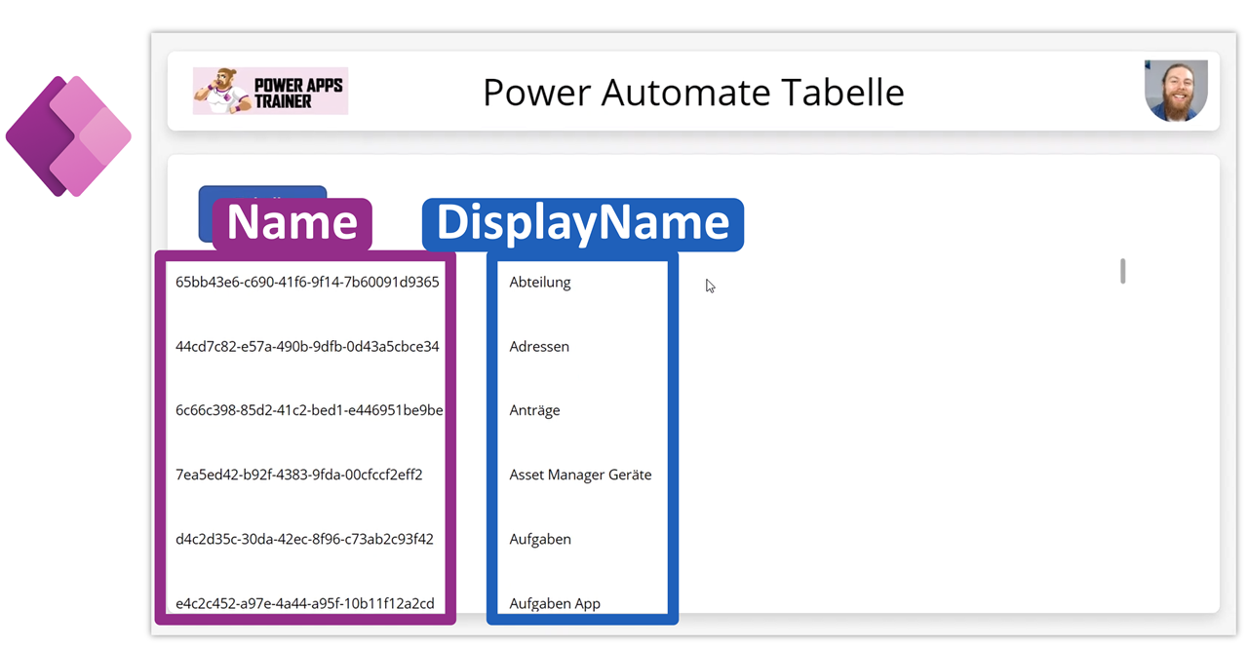Select GUID 7ea5ed42-b92f-4383-9fda-00cfccf2eff2
Image resolution: width=1248 pixels, height=648 pixels.
point(299,476)
